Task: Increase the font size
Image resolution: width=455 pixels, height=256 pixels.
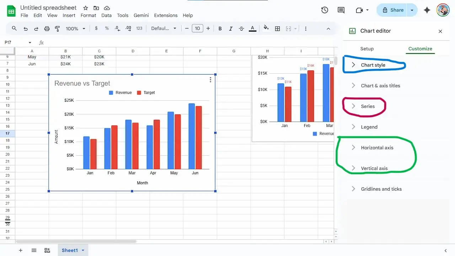Action: click(208, 28)
